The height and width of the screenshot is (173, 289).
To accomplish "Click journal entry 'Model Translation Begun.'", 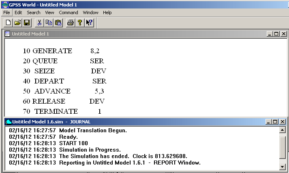I will [x=93, y=130].
